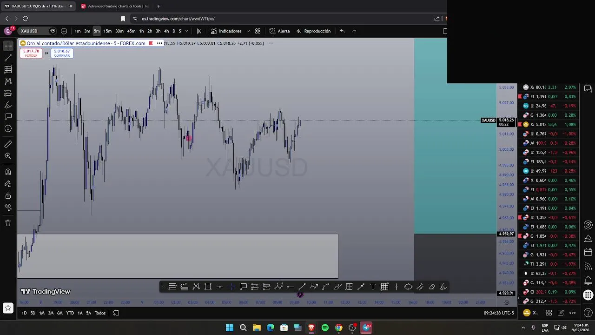Open the Indicadores menu
595x335 pixels.
[226, 31]
